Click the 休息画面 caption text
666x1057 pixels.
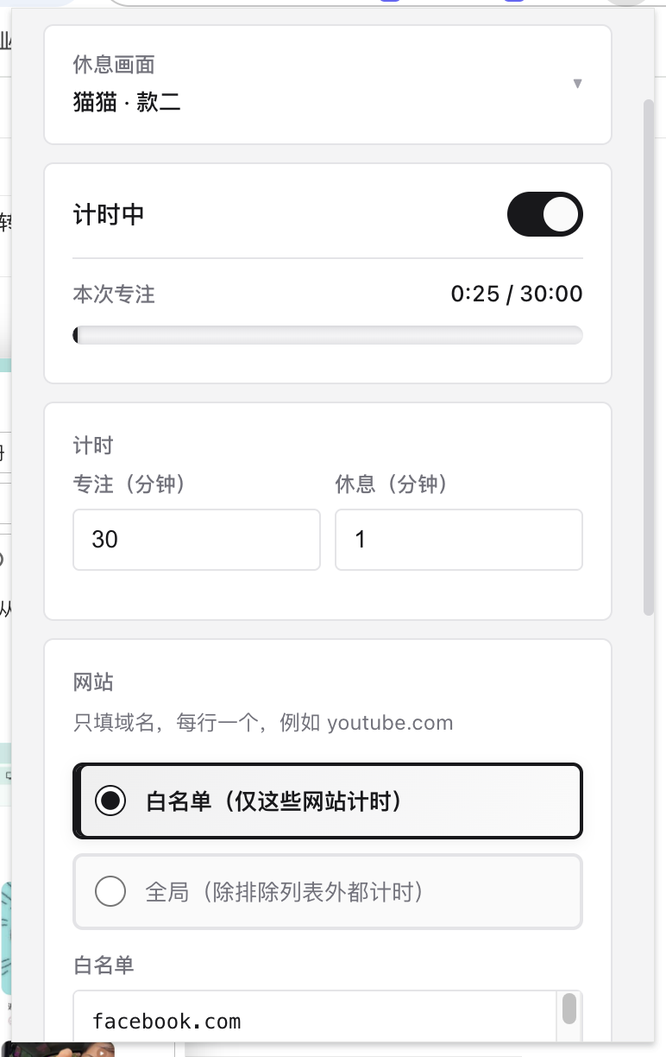(x=114, y=64)
